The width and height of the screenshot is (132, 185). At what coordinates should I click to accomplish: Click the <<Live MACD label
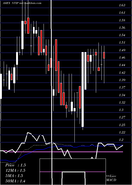(111, 178)
